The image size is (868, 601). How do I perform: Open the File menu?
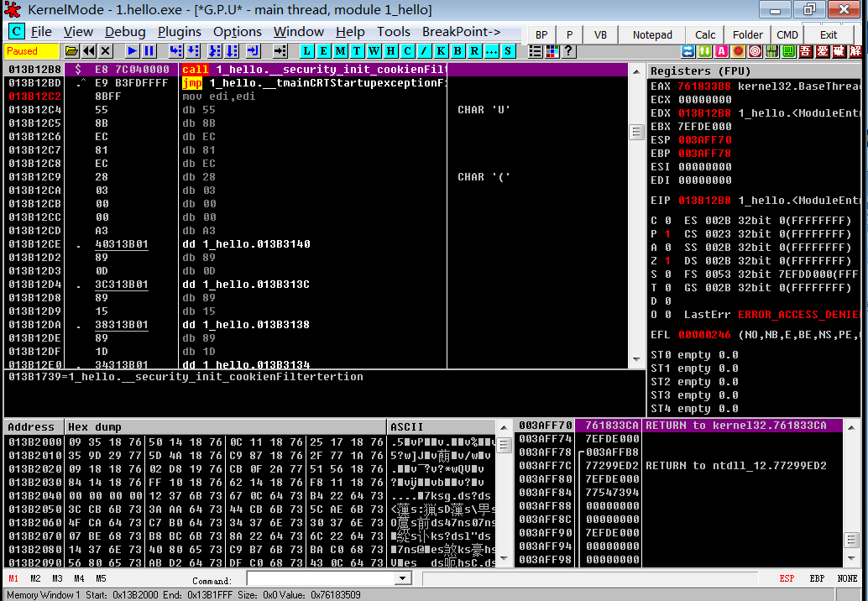click(41, 32)
